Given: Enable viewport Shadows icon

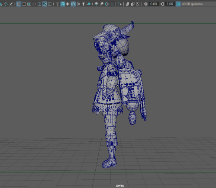Looking at the screenshot, I should click(x=89, y=4).
